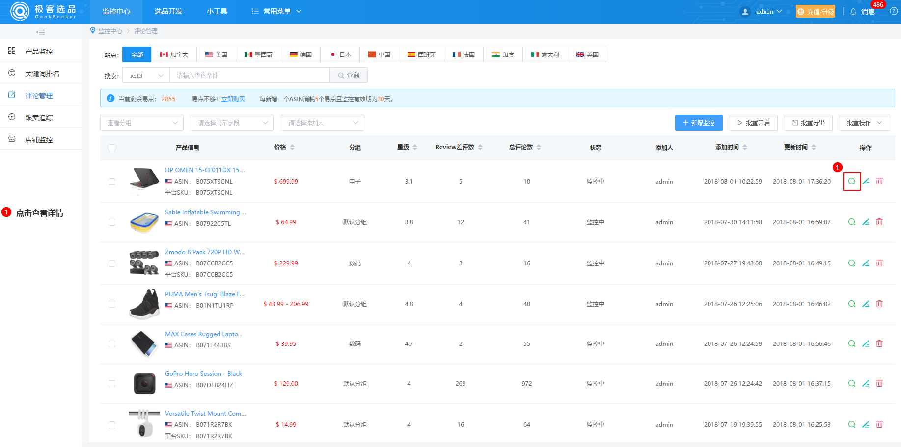Filter by 美国 site tab
The height and width of the screenshot is (447, 901).
point(216,54)
